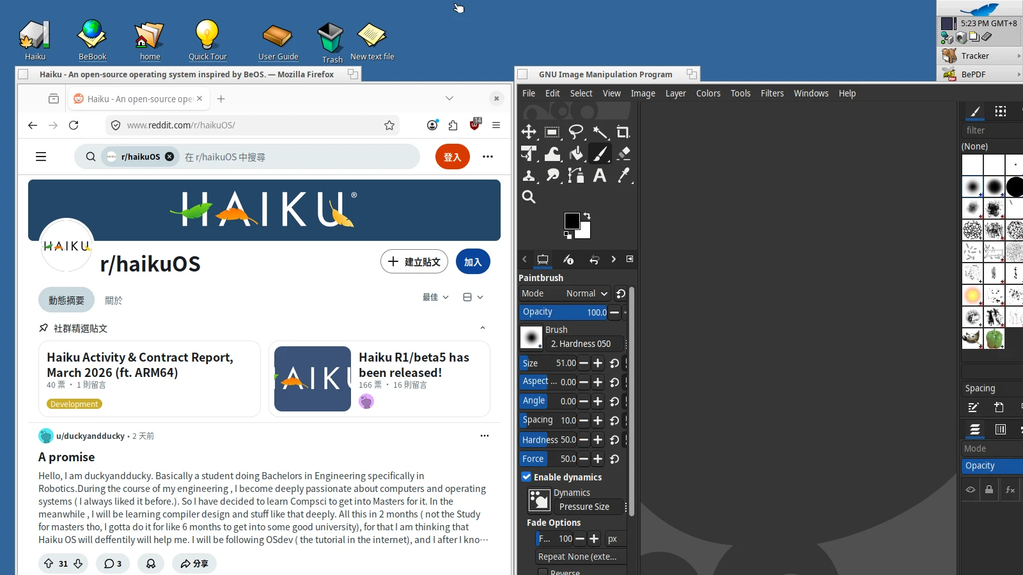Open the Filters menu in GIMP

[x=772, y=93]
